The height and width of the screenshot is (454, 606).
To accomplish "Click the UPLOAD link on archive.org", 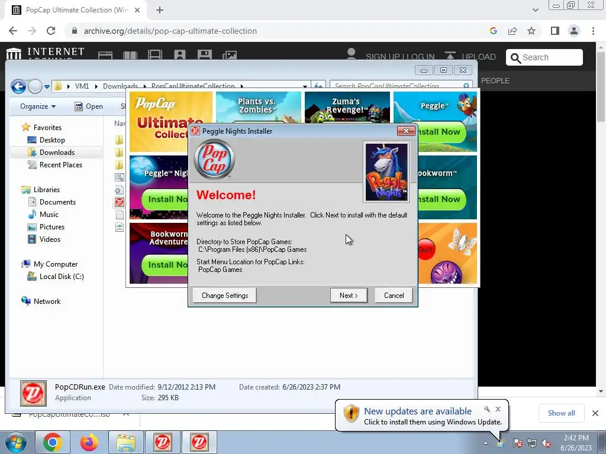I will (x=470, y=56).
